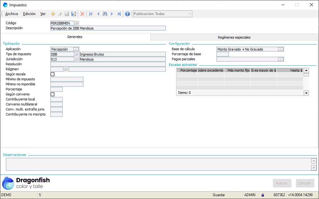
Task: Click the Observaciones scroll-up arrow
Action: coord(314,161)
